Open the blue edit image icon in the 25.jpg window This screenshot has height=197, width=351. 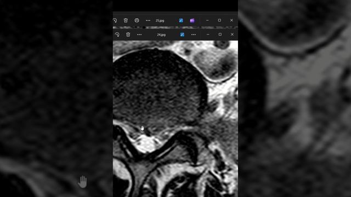[x=181, y=21]
